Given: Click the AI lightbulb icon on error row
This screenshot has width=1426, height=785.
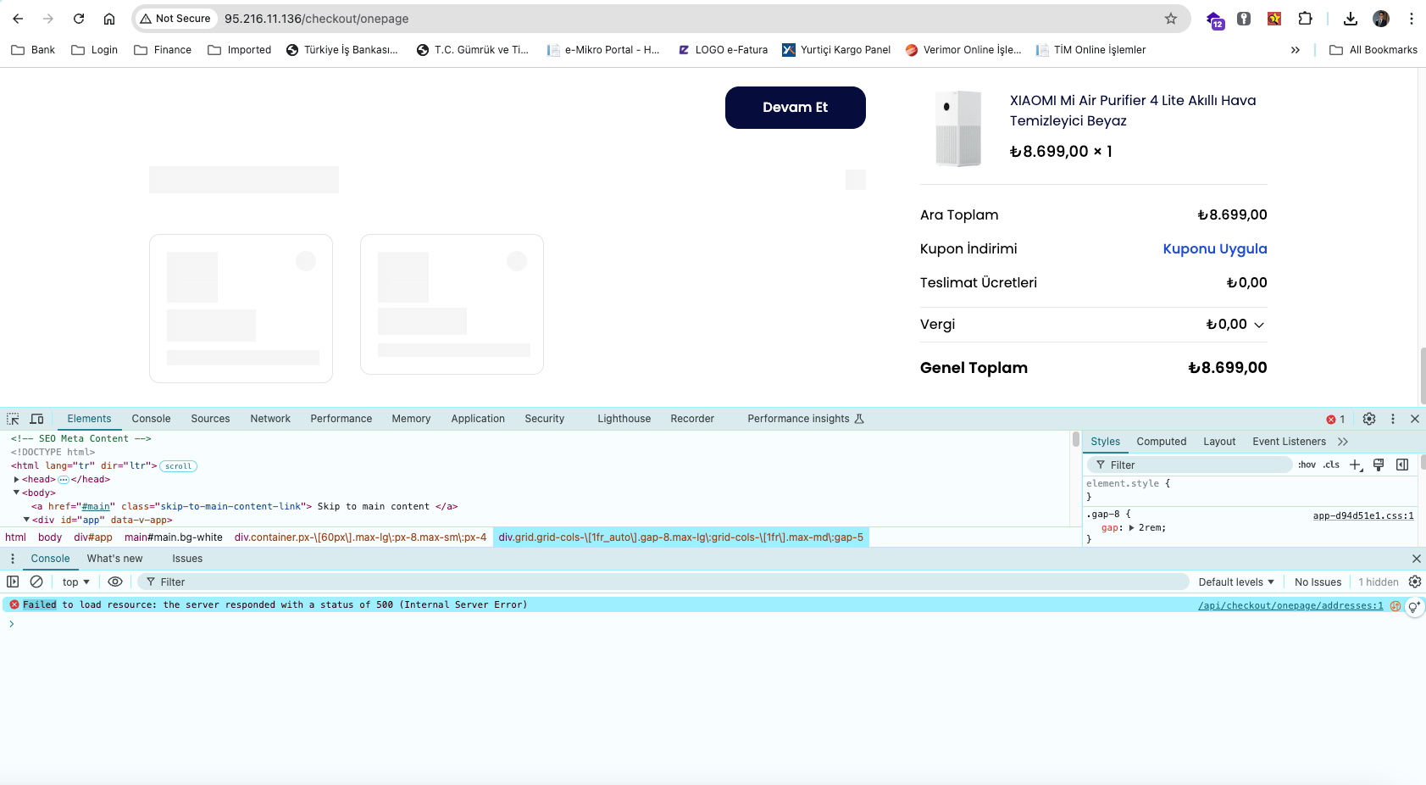Looking at the screenshot, I should pos(1414,607).
